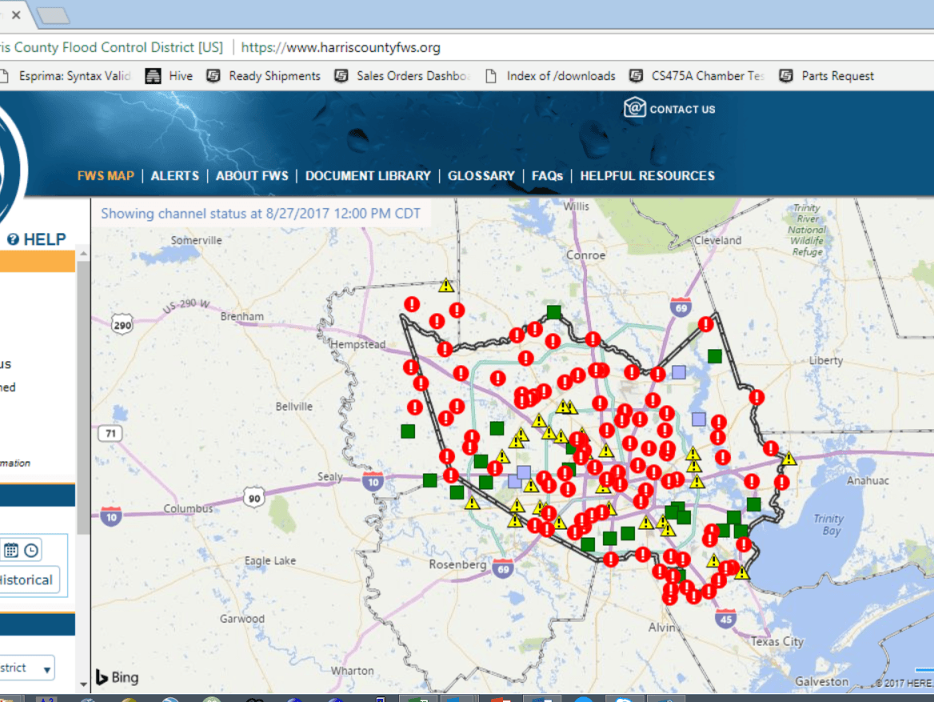
Task: Open the Ready Shipments bookmark text
Action: pos(274,76)
